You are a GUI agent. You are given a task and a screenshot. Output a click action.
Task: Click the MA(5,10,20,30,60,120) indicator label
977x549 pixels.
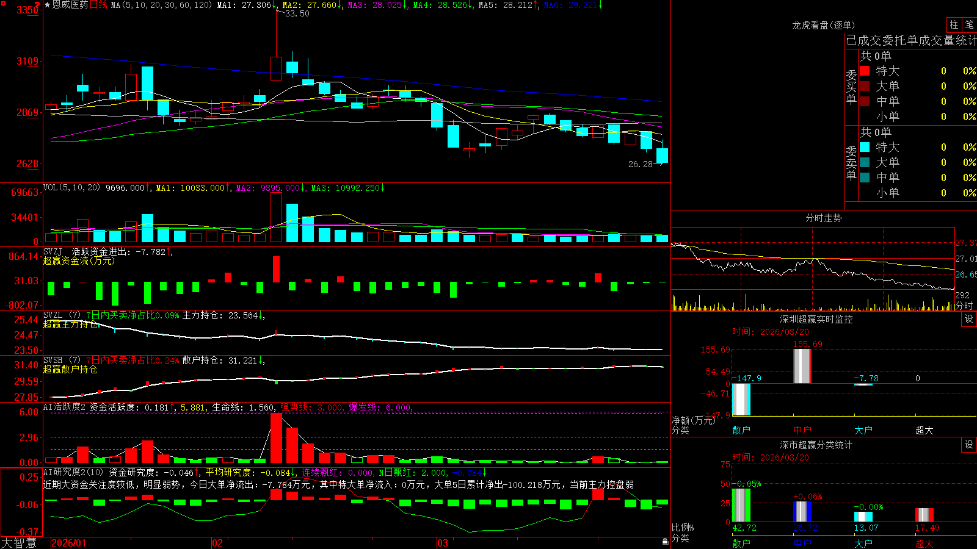click(x=161, y=5)
